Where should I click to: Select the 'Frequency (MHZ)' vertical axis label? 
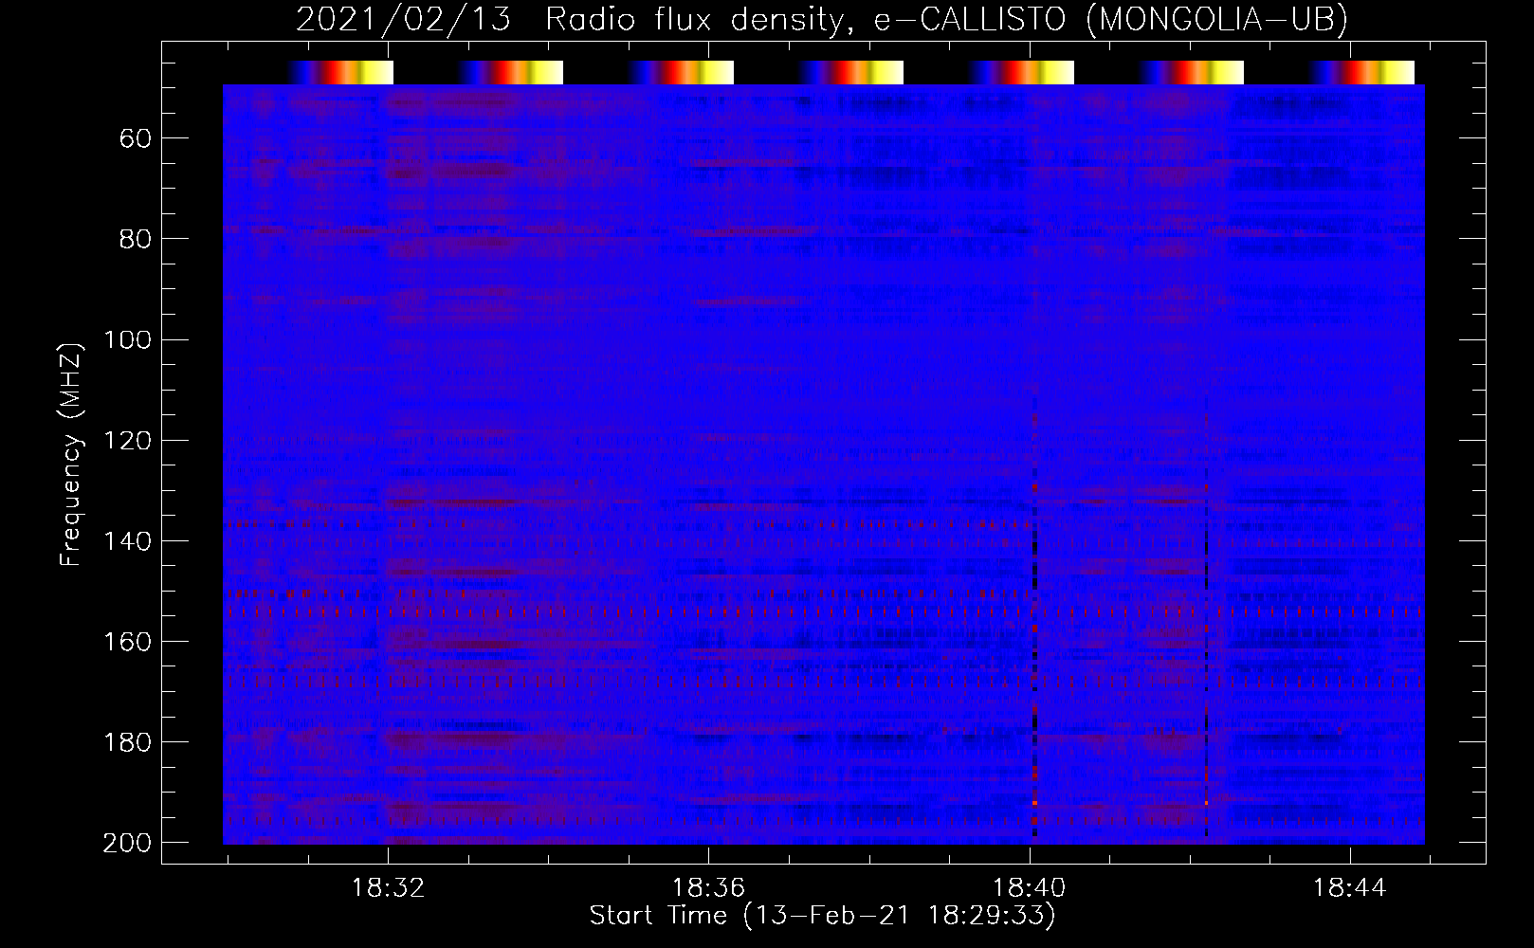[x=70, y=454]
